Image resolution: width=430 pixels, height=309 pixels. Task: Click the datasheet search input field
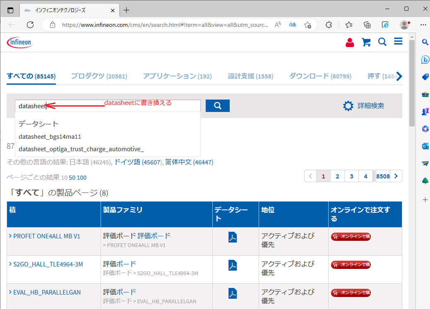pos(108,106)
